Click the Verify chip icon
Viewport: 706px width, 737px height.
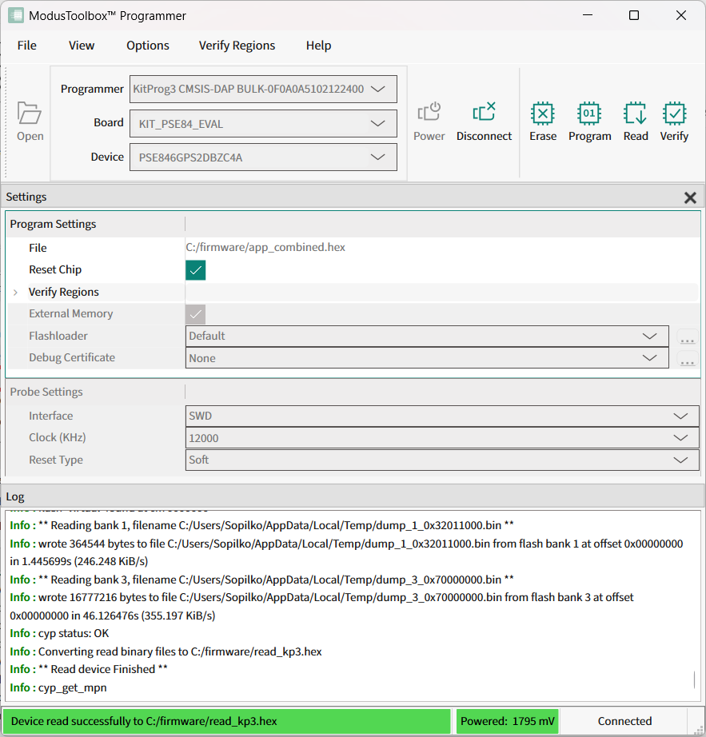[x=674, y=114]
